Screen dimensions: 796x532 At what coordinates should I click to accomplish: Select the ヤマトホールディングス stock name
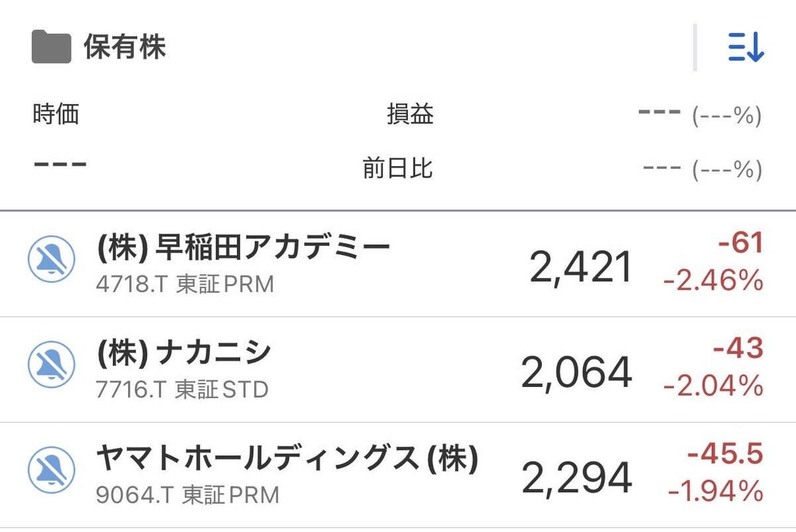point(287,458)
